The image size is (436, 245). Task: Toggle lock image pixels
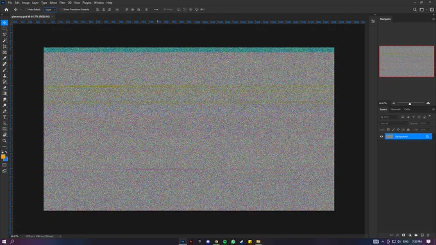tap(393, 130)
